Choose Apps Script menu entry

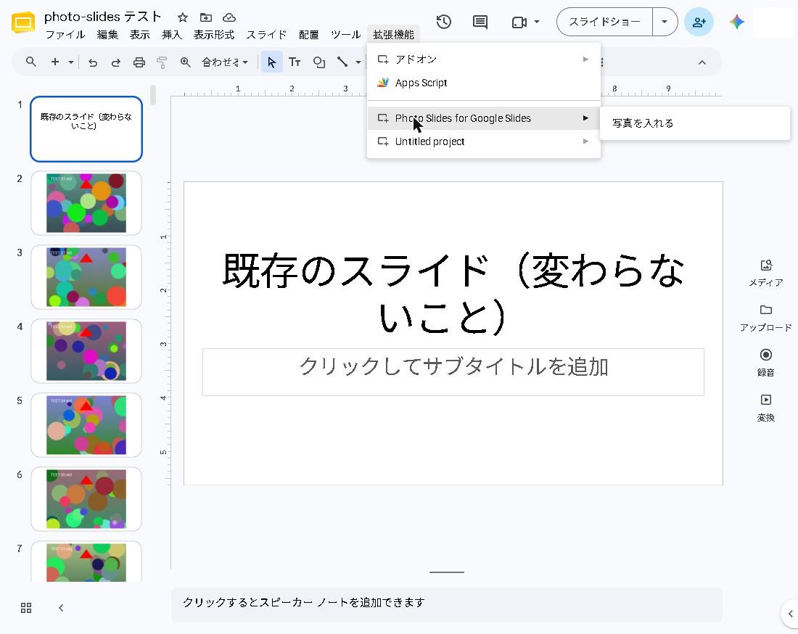point(483,83)
